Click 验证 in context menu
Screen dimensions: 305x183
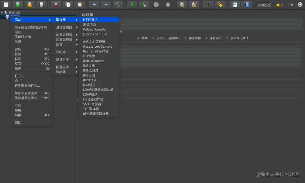coord(31,42)
